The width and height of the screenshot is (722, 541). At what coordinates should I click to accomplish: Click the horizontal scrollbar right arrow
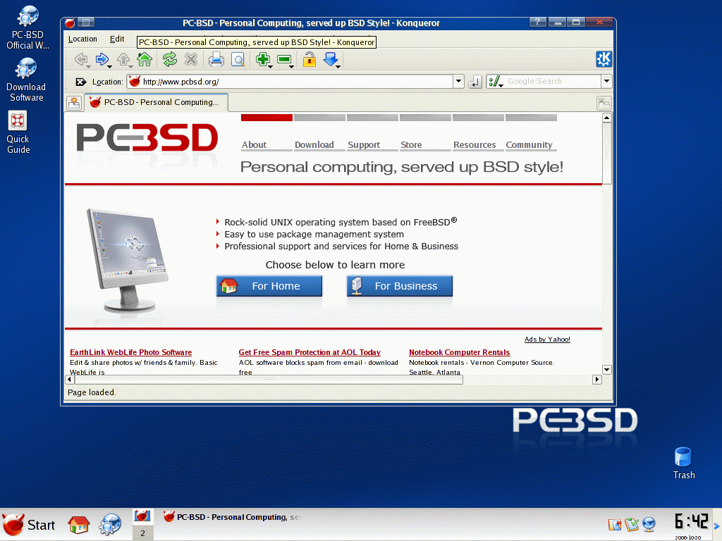click(x=597, y=380)
